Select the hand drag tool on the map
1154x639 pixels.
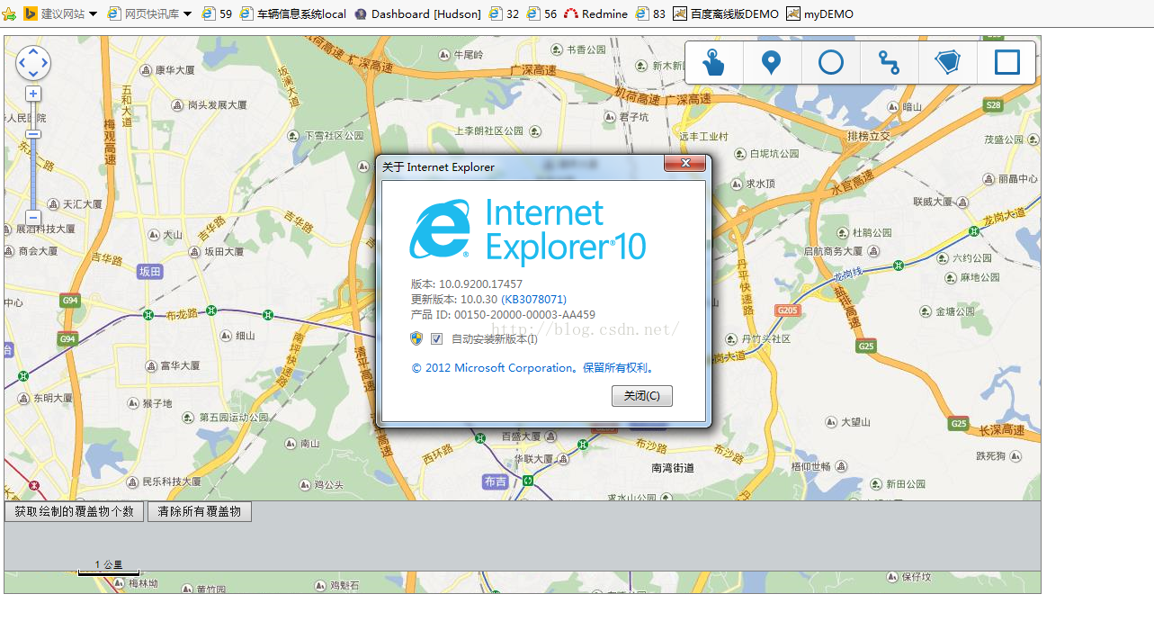[714, 62]
